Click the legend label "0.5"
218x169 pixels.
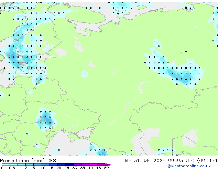pos(12,168)
